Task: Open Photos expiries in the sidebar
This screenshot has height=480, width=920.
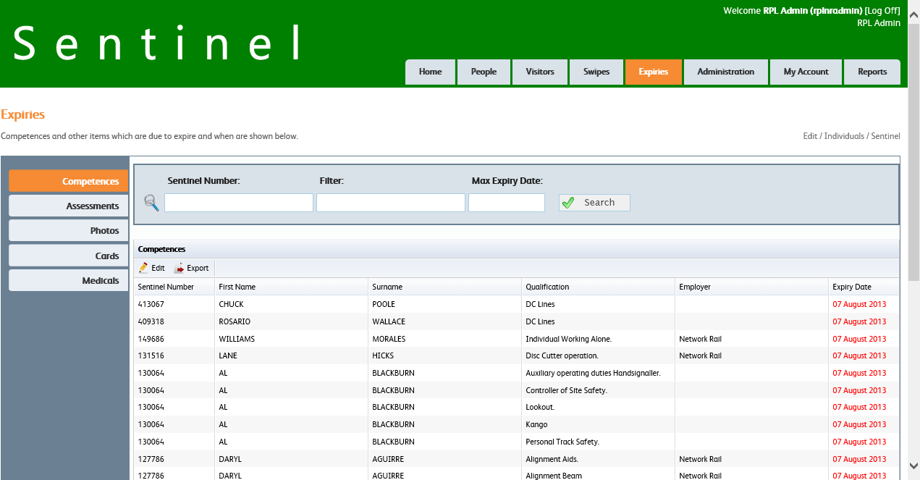Action: point(69,230)
